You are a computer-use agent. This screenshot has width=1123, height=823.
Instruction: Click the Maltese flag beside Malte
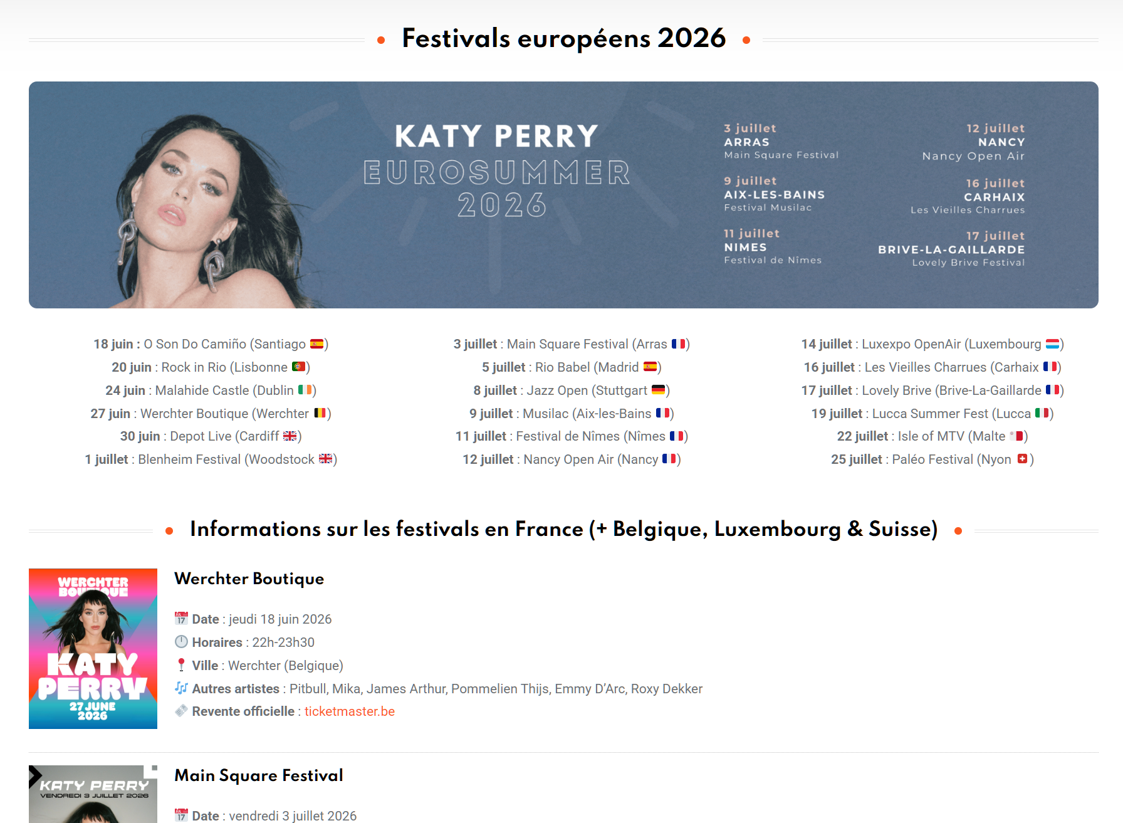click(1016, 436)
